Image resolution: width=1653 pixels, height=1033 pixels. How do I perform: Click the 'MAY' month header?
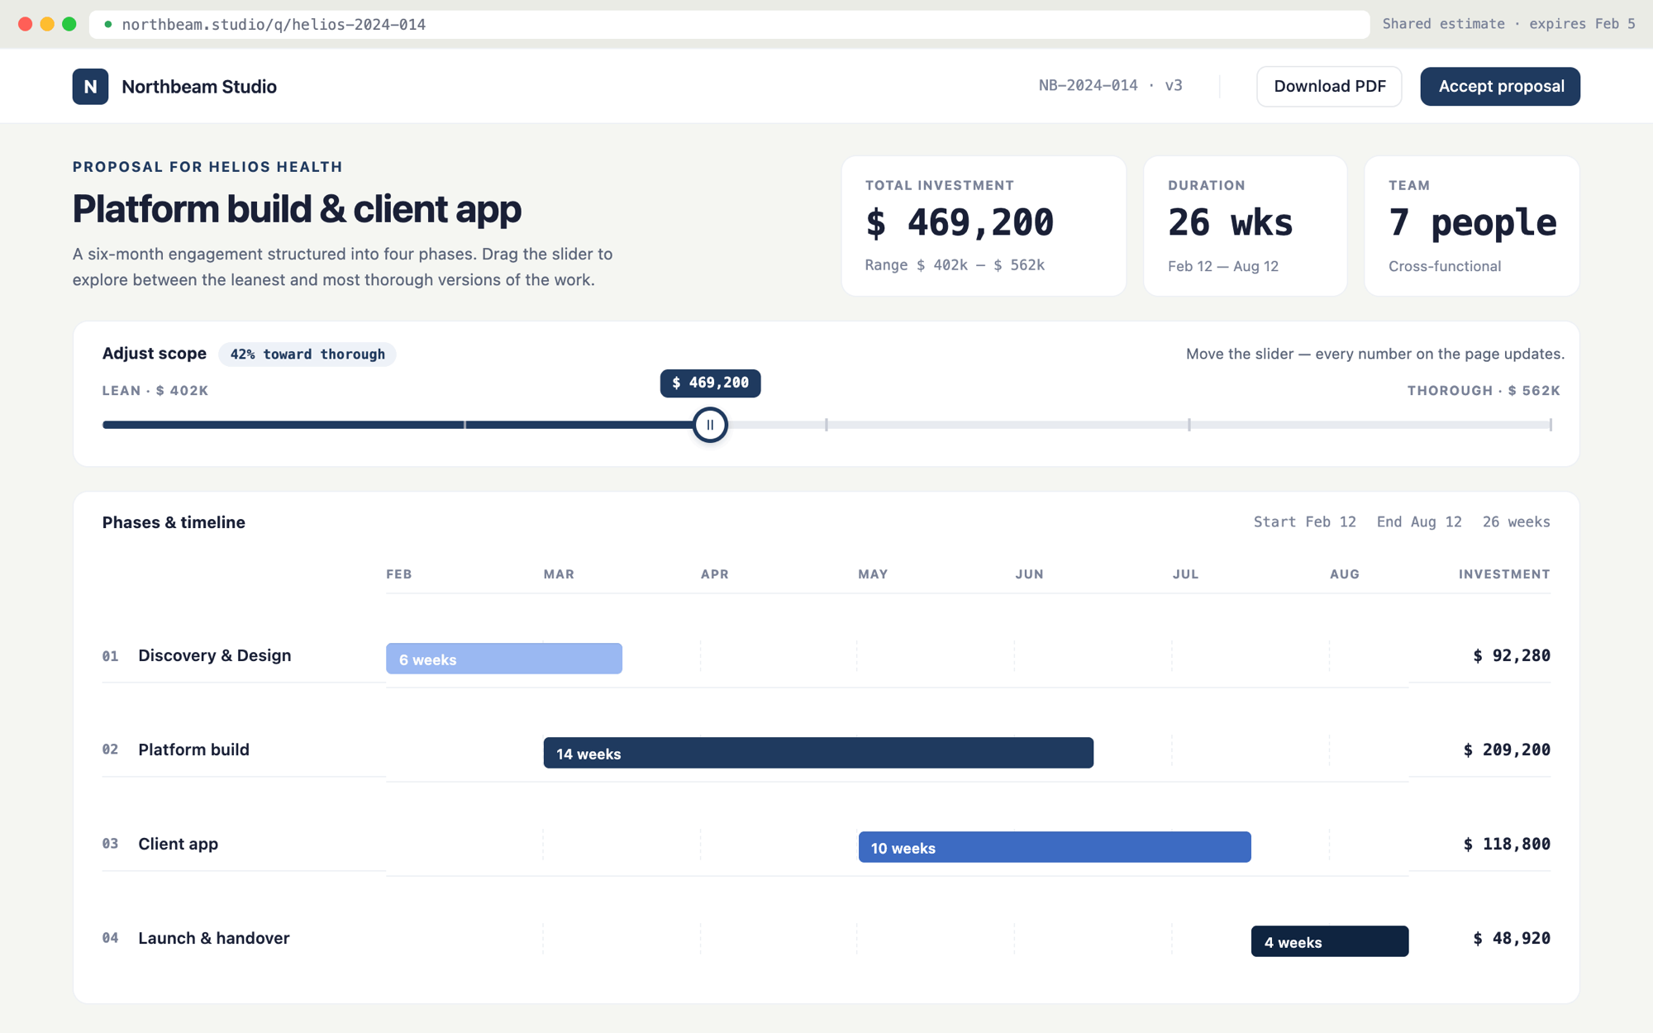click(873, 574)
